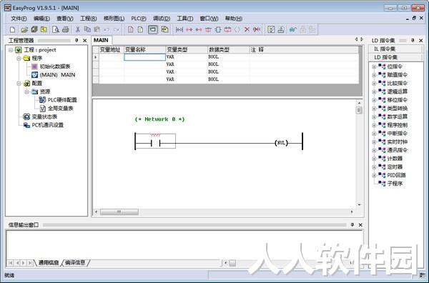Screen dimensions: 429x283
Task: Click the ladder editor horizontal scrollbar thumb
Action: coord(119,212)
